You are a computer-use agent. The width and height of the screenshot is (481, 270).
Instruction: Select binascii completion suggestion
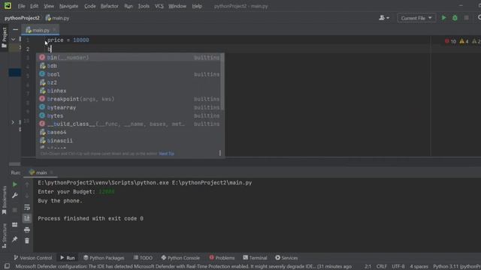(x=129, y=140)
